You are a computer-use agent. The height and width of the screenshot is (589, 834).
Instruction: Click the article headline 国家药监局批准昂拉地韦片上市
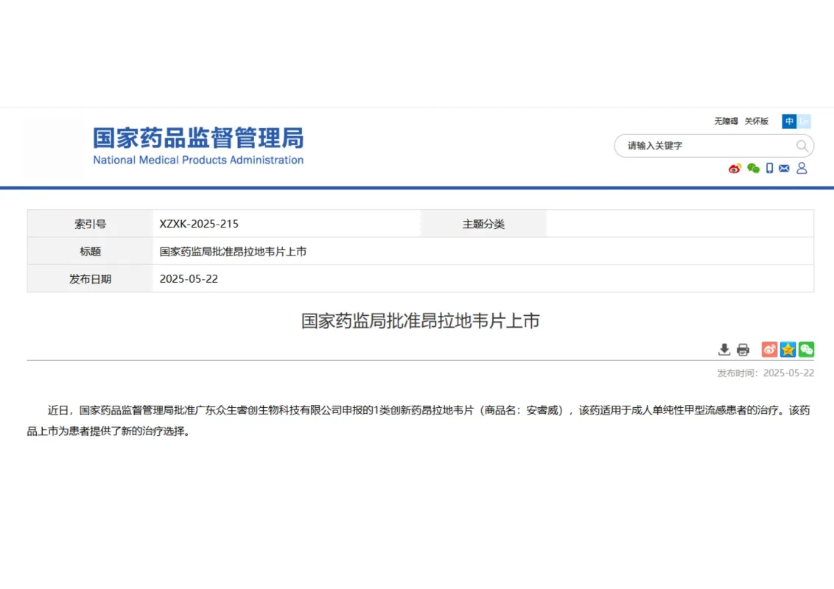point(420,321)
